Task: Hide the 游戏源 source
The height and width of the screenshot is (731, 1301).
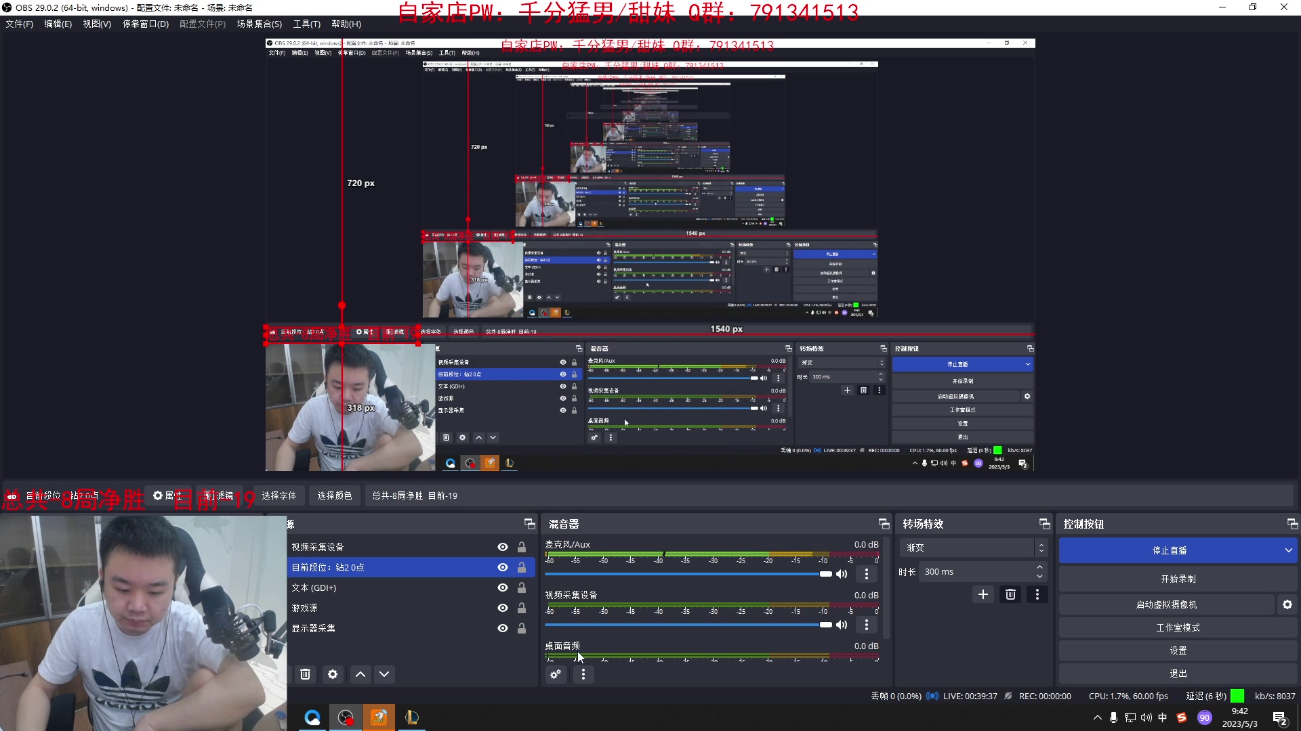Action: click(503, 608)
